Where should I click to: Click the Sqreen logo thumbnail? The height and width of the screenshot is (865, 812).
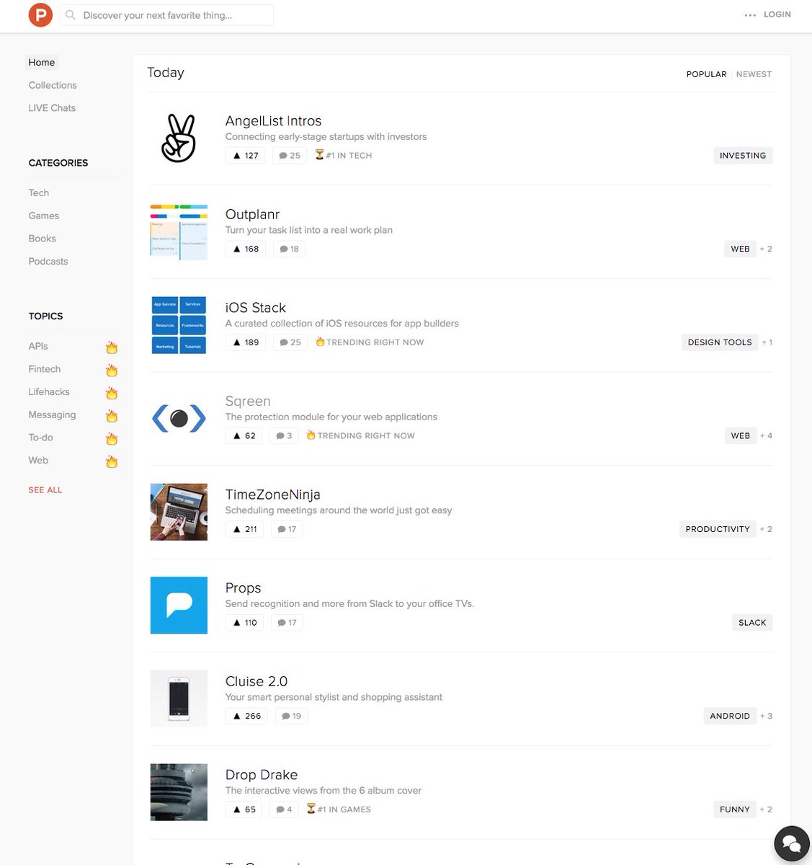[179, 419]
